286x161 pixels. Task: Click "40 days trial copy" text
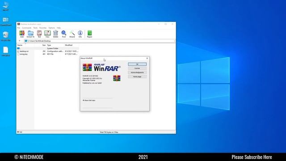89,100
